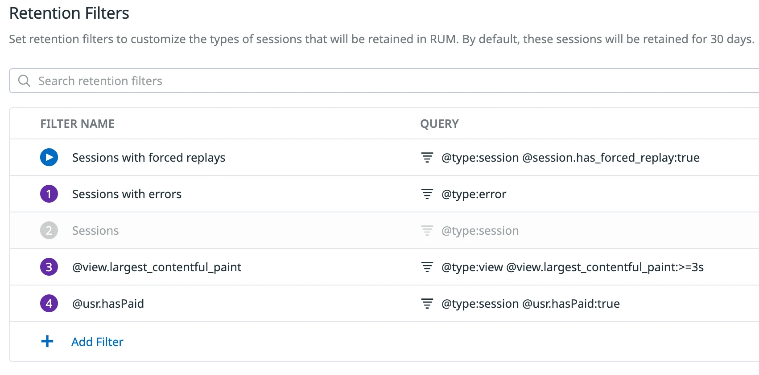Click the purple number 4 badge
Viewport: 759px width, 375px height.
tap(49, 303)
